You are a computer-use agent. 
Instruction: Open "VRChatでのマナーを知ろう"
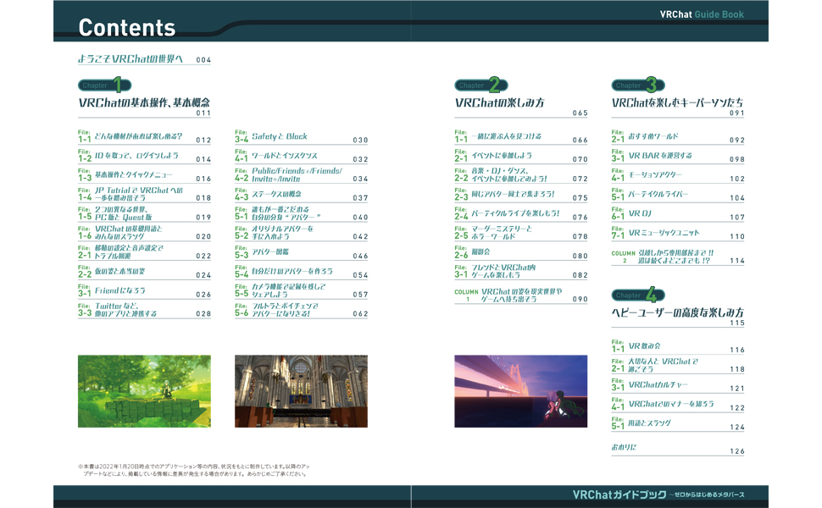pos(671,405)
